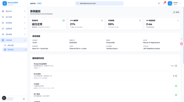184x102 pixels.
Task: Click the 系统监控 page heading
Action: coord(35,11)
